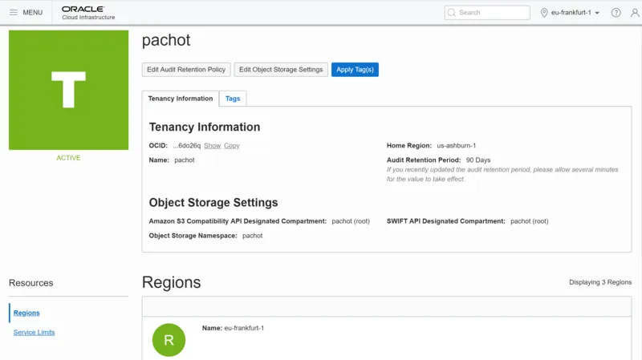Click Edit Audit Retention Policy button
642x360 pixels.
186,70
